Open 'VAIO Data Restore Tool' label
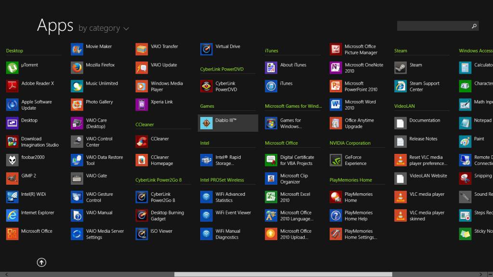The width and height of the screenshot is (493, 277). click(x=104, y=160)
